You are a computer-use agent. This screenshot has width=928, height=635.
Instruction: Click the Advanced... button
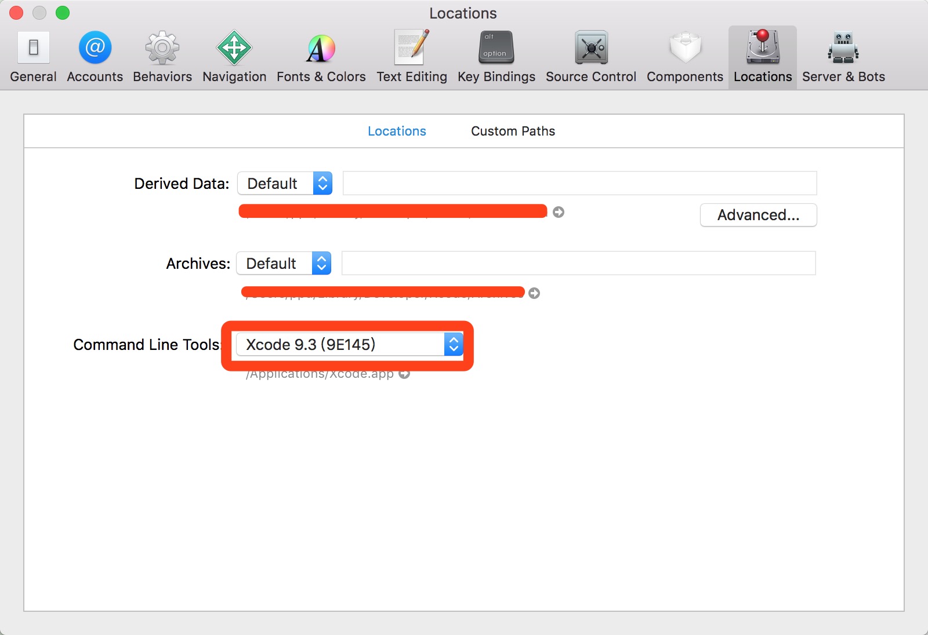(759, 215)
